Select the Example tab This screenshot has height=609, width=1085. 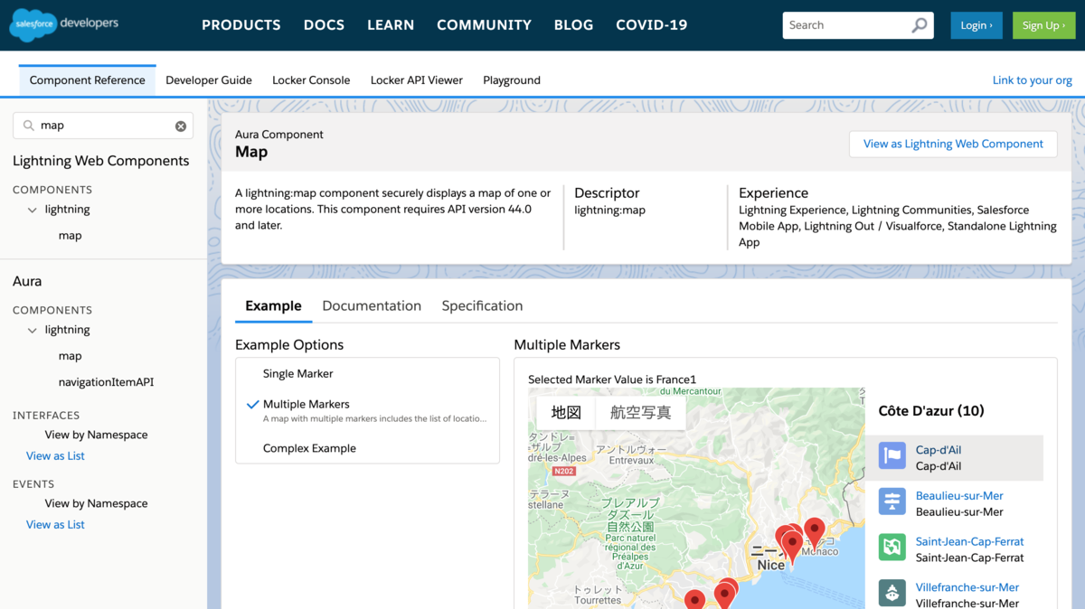(273, 306)
